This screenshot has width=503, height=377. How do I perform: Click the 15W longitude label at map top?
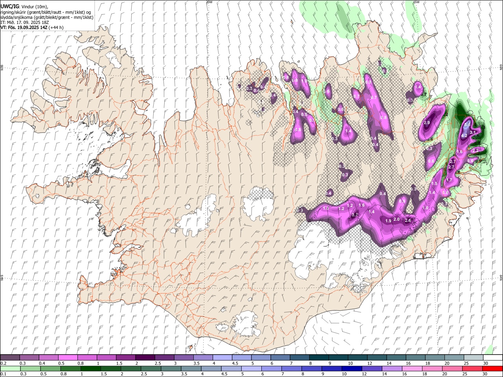416,2
